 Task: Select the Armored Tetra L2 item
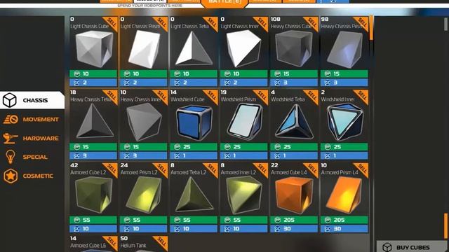tap(194, 197)
